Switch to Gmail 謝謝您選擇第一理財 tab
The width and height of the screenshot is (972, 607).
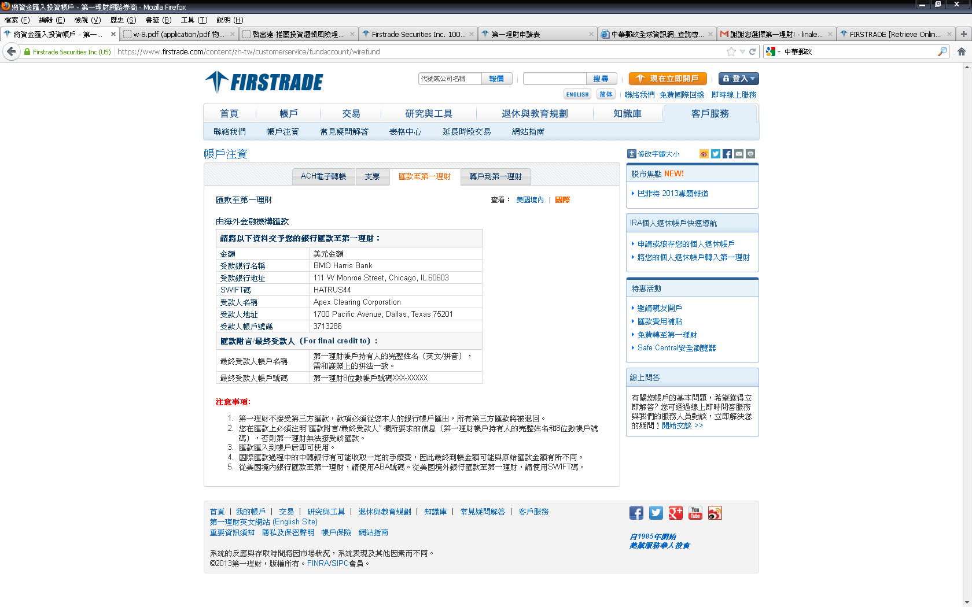[776, 34]
